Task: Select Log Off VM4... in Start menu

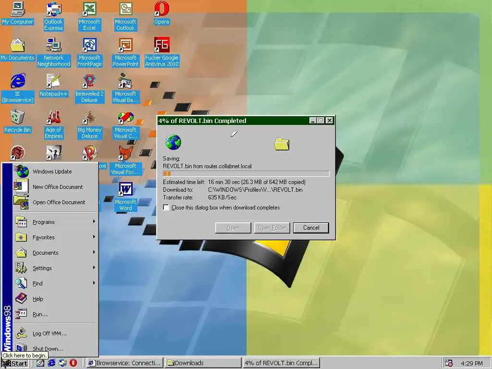Action: (56, 333)
